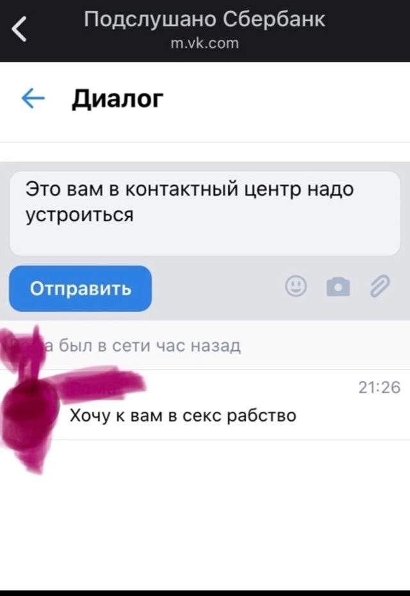This screenshot has width=410, height=596.
Task: Open the scribbled sender name above message
Action: coord(95,387)
